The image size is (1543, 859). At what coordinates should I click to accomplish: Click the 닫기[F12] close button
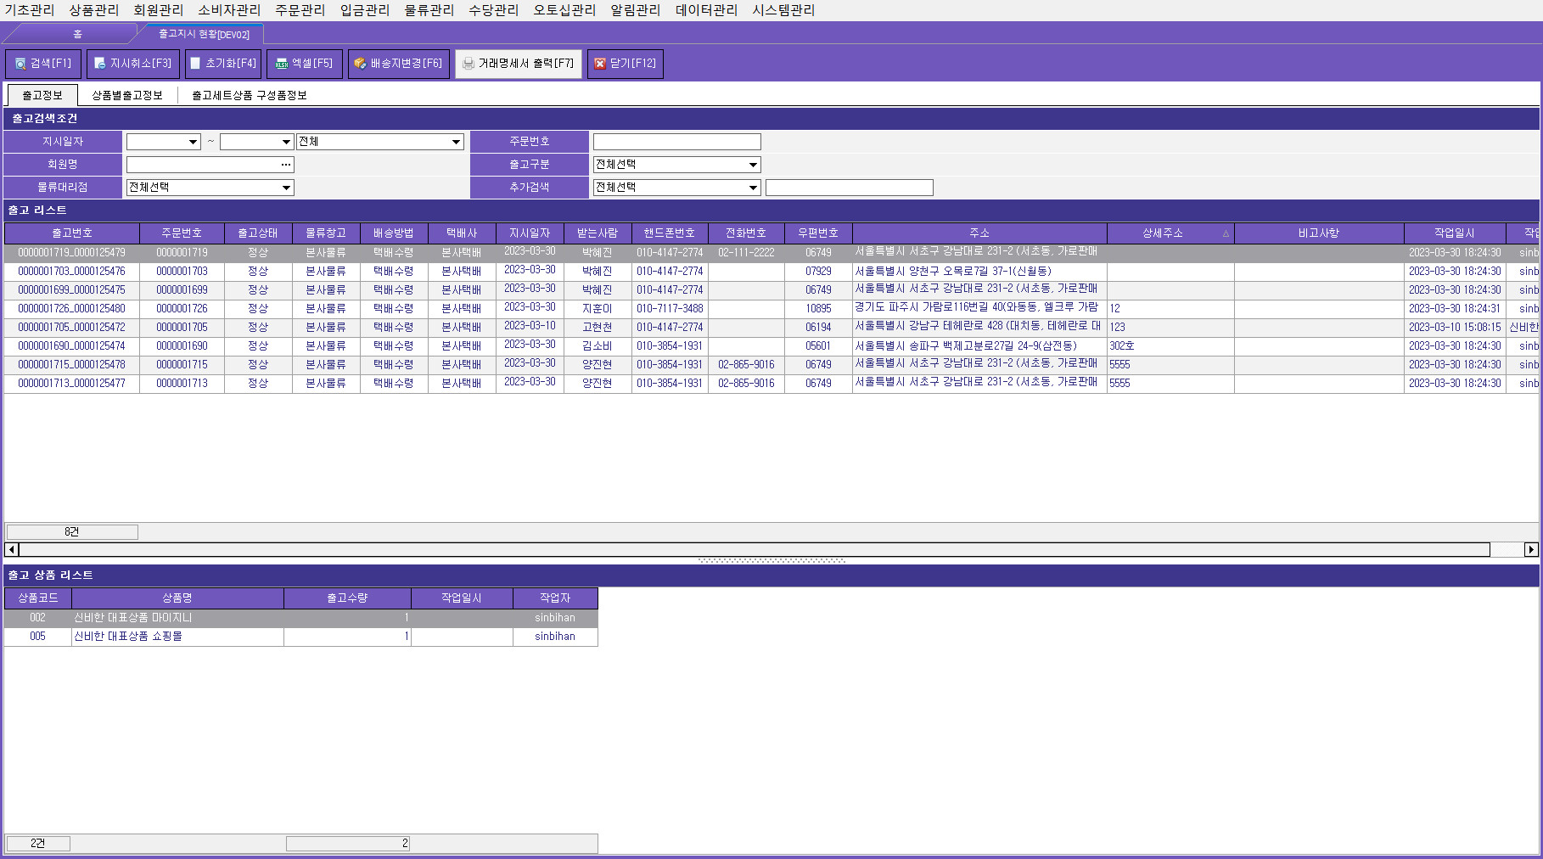click(625, 64)
